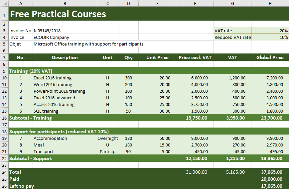Select 'PowerPoint 2016 training' cell

pyautogui.click(x=65, y=91)
